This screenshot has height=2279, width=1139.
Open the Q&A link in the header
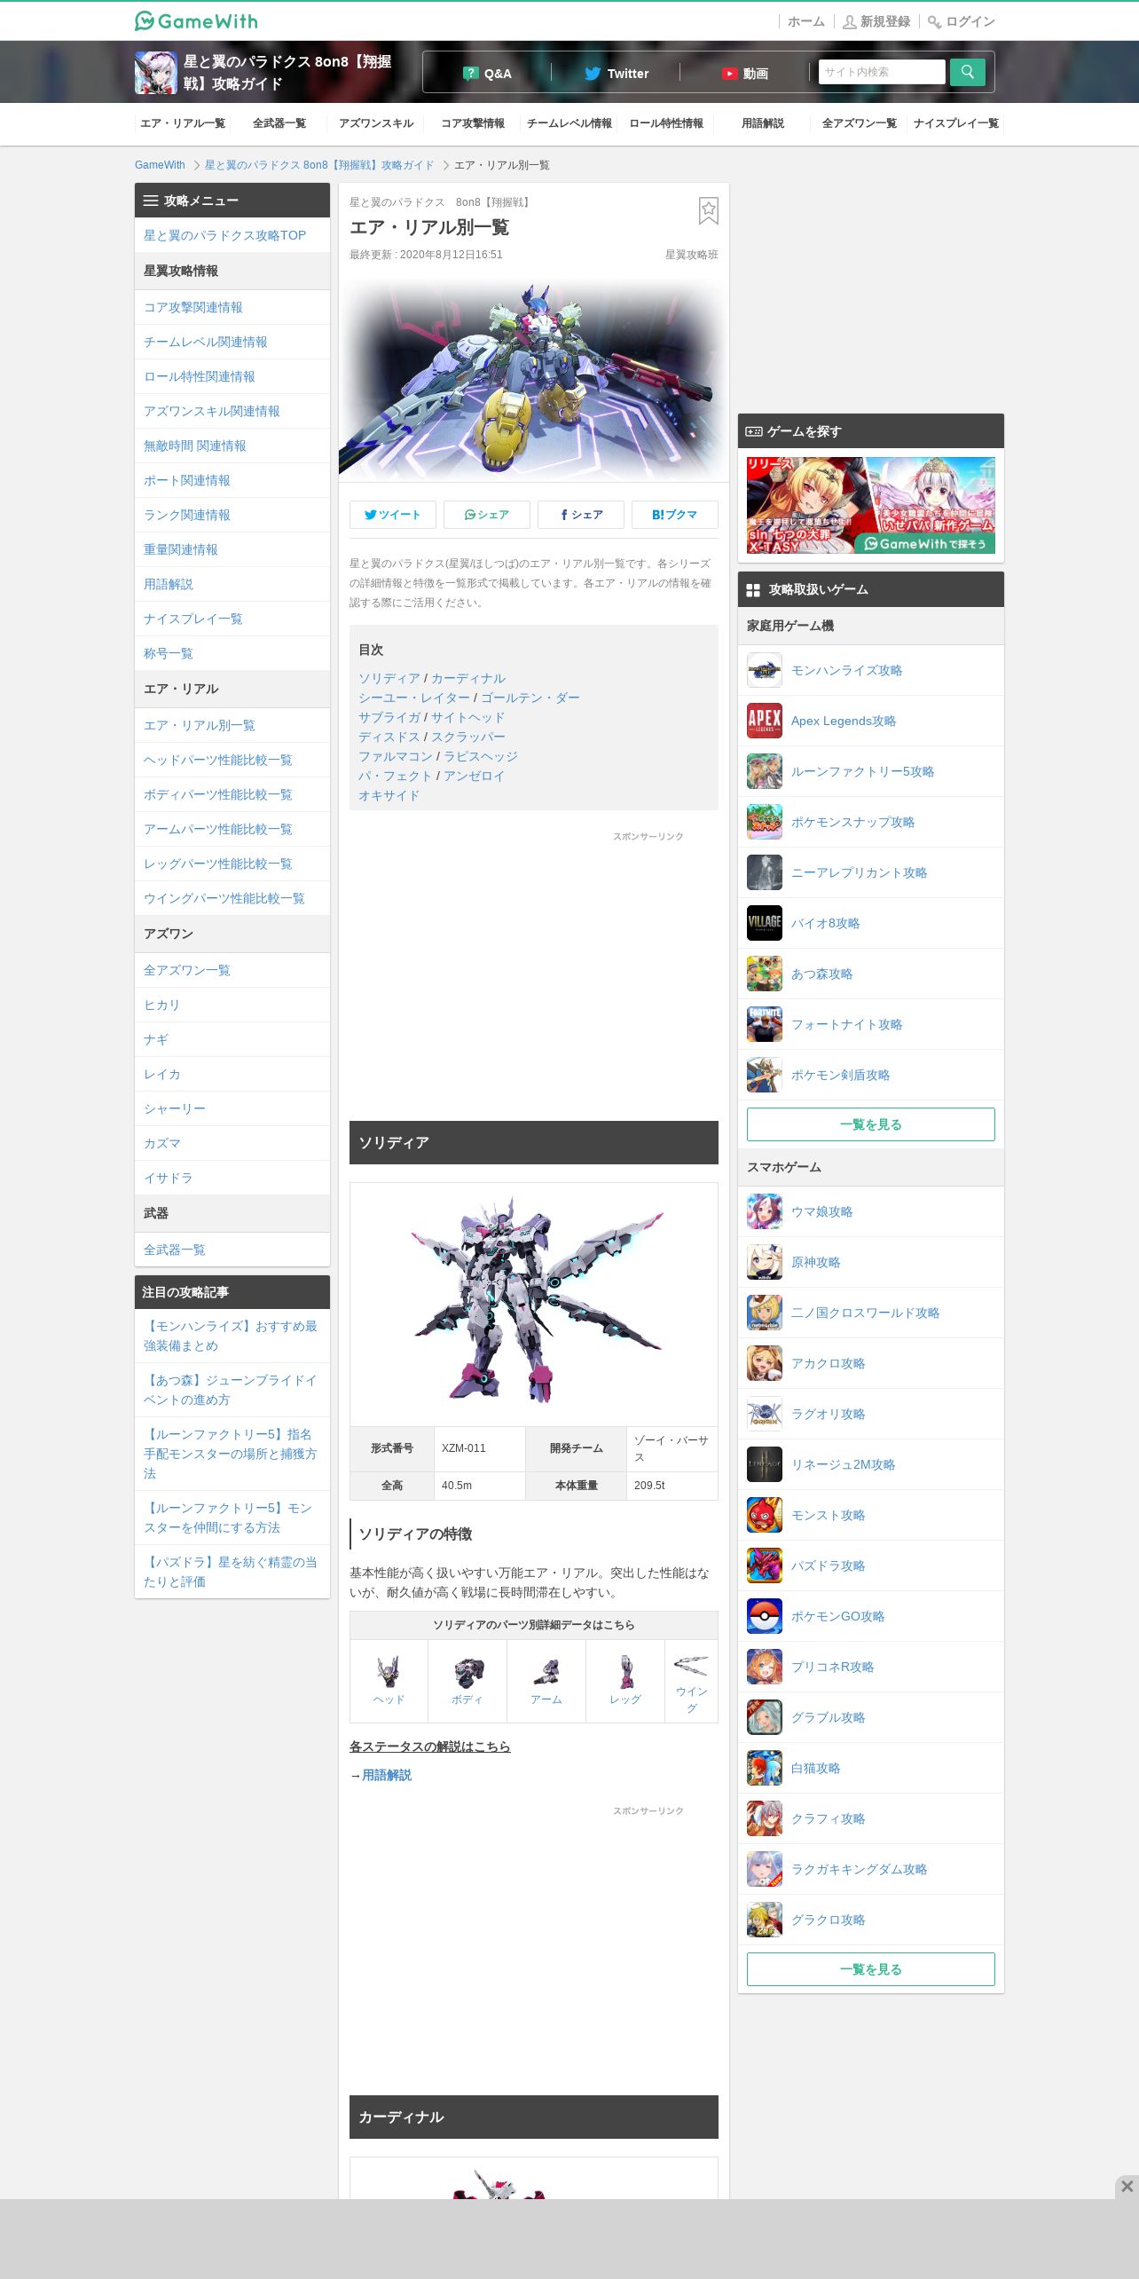(x=487, y=74)
